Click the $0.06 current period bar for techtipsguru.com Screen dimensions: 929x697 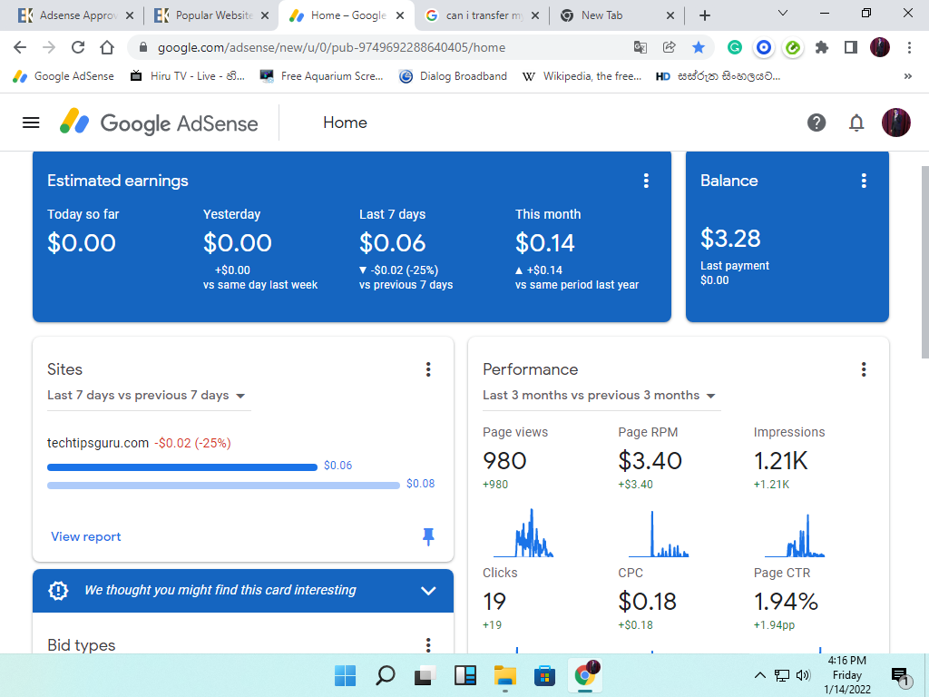pyautogui.click(x=181, y=467)
